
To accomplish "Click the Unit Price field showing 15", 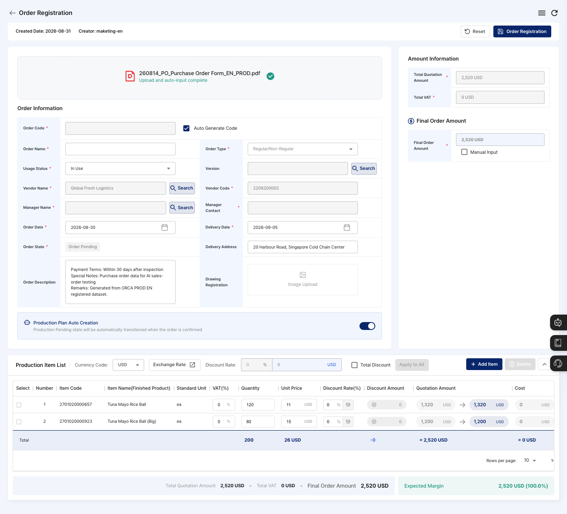I will tap(299, 422).
